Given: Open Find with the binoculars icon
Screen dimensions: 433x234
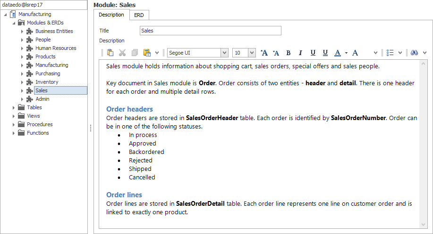Looking at the screenshot, I should pyautogui.click(x=414, y=53).
